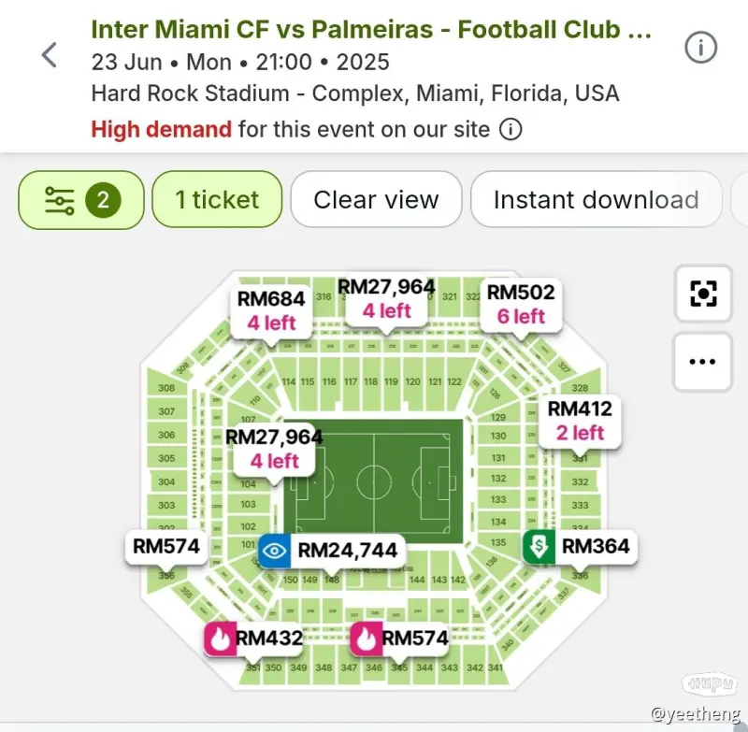The height and width of the screenshot is (732, 748).
Task: Open the Inter Miami CF vs Palmeiras title link
Action: [371, 30]
